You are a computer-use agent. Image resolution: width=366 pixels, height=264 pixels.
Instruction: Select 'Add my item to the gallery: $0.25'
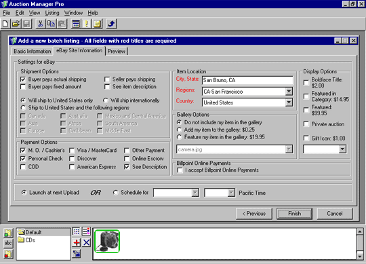coord(179,130)
